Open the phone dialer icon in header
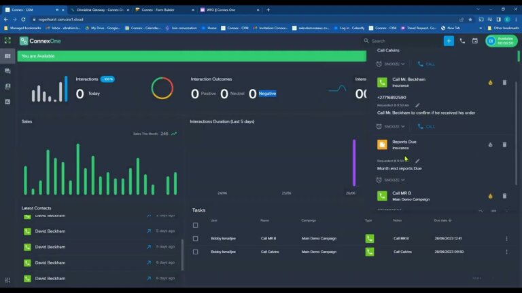 click(x=462, y=41)
